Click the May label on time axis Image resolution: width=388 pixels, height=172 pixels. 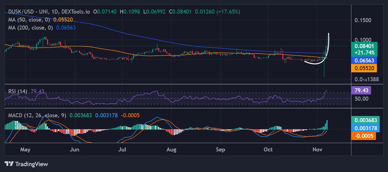coord(25,150)
